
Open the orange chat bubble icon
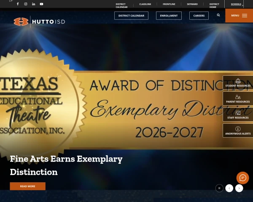pyautogui.click(x=243, y=178)
